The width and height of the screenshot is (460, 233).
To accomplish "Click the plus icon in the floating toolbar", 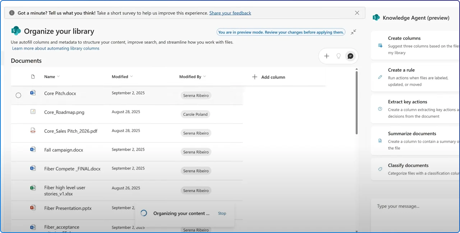I will (327, 56).
